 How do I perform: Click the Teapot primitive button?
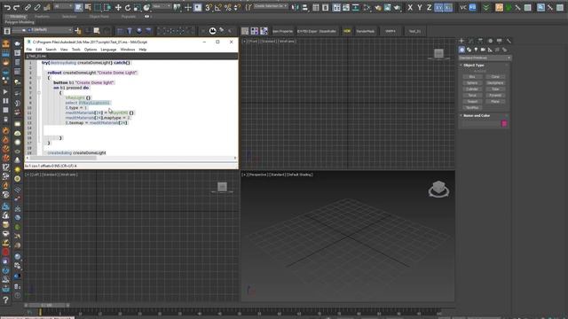(x=472, y=102)
